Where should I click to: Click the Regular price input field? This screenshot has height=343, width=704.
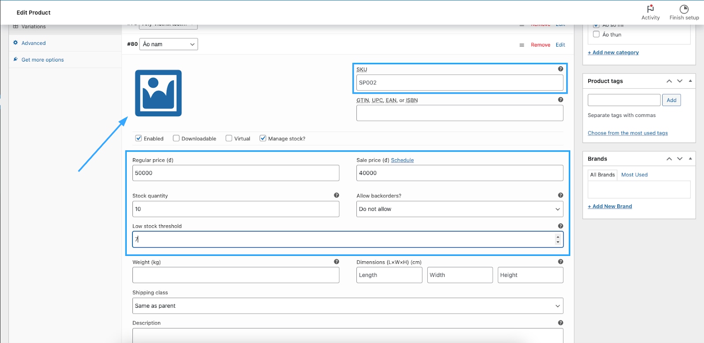tap(235, 173)
